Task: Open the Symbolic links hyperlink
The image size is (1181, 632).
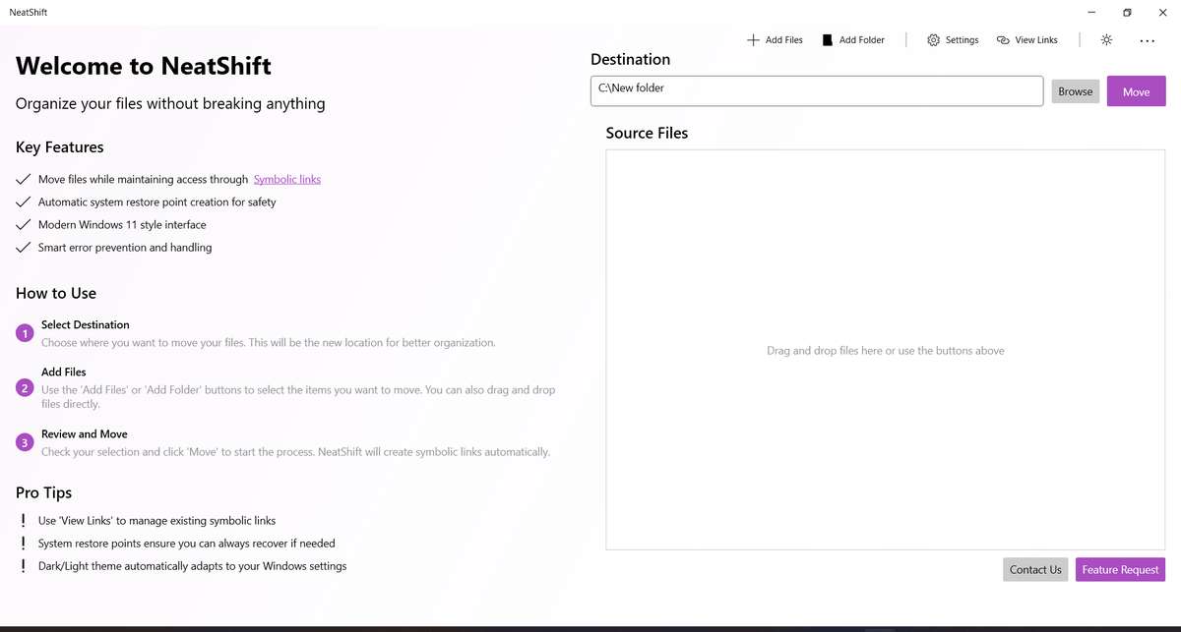Action: [x=287, y=179]
